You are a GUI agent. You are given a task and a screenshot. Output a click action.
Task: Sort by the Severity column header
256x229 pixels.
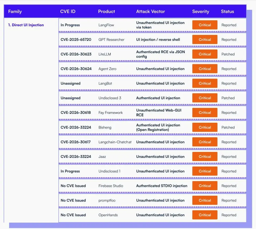click(201, 11)
